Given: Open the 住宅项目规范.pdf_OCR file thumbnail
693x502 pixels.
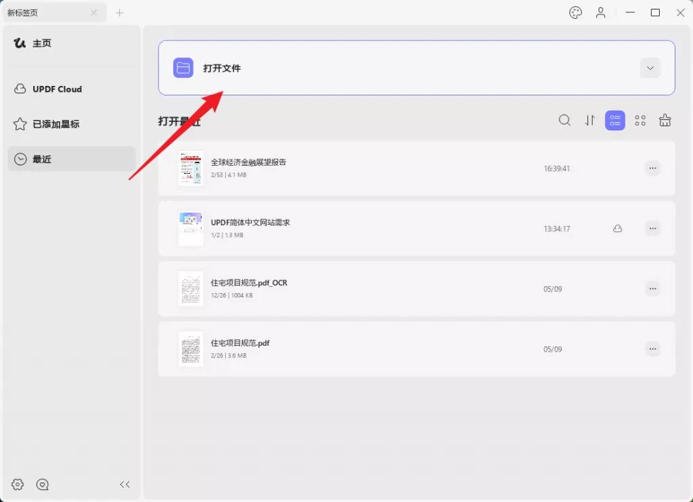Looking at the screenshot, I should [x=191, y=289].
